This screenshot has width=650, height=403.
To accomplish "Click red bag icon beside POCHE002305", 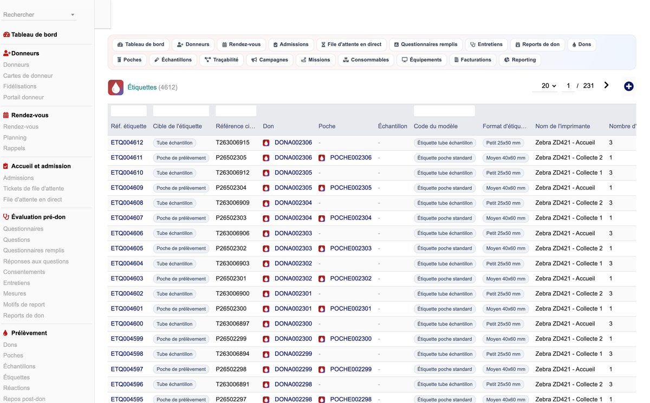I will click(x=322, y=188).
